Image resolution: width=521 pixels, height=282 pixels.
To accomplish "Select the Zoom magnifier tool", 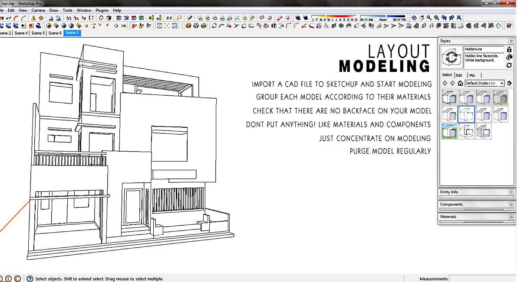I will coord(429,18).
